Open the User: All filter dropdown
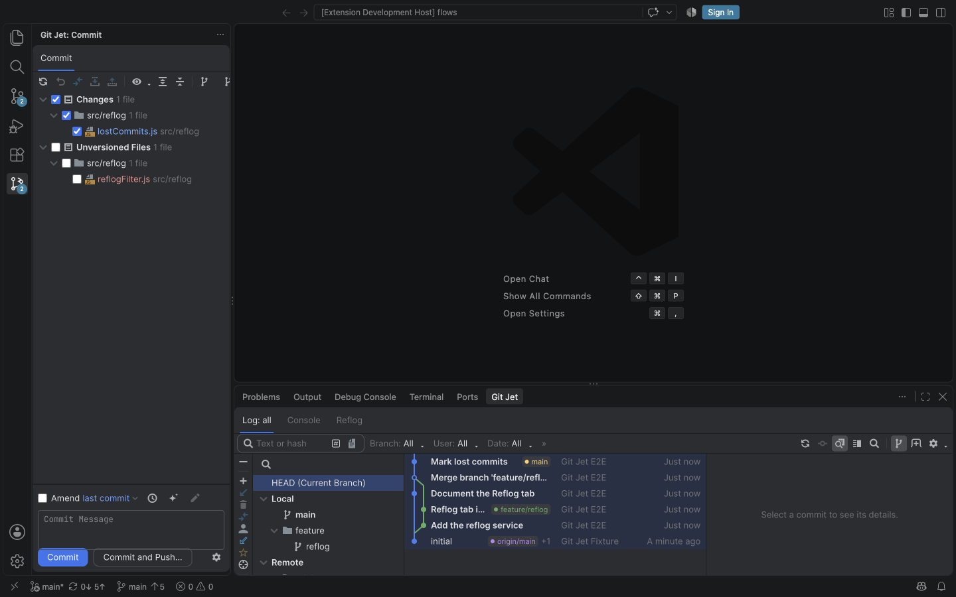Viewport: 956px width, 597px height. tap(455, 444)
